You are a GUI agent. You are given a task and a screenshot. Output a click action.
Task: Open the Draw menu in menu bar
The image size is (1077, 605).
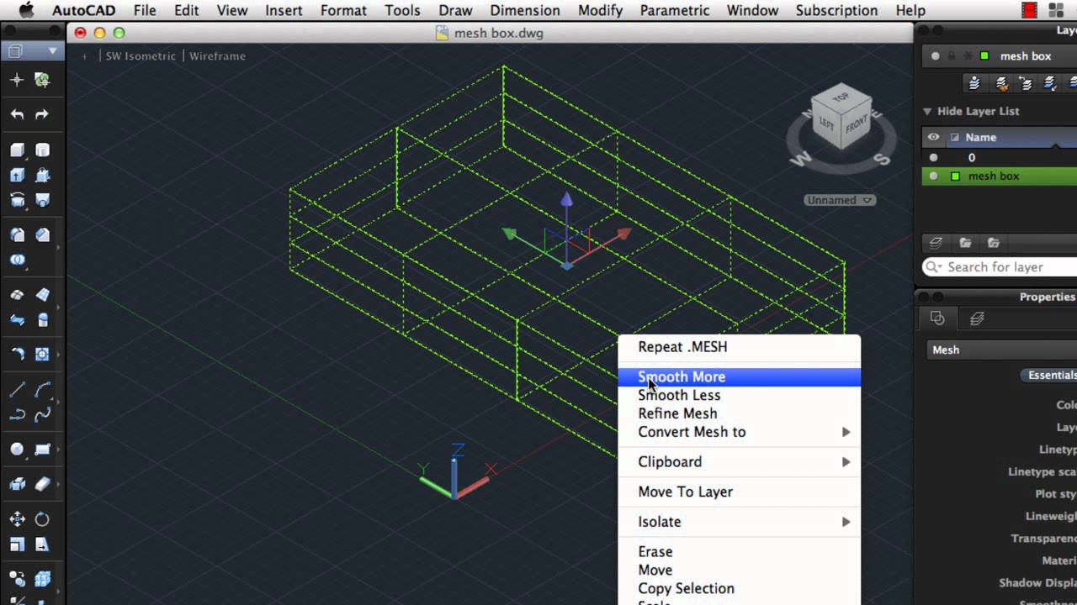point(455,10)
